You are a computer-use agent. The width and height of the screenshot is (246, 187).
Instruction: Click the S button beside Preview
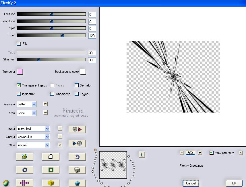click(x=45, y=104)
